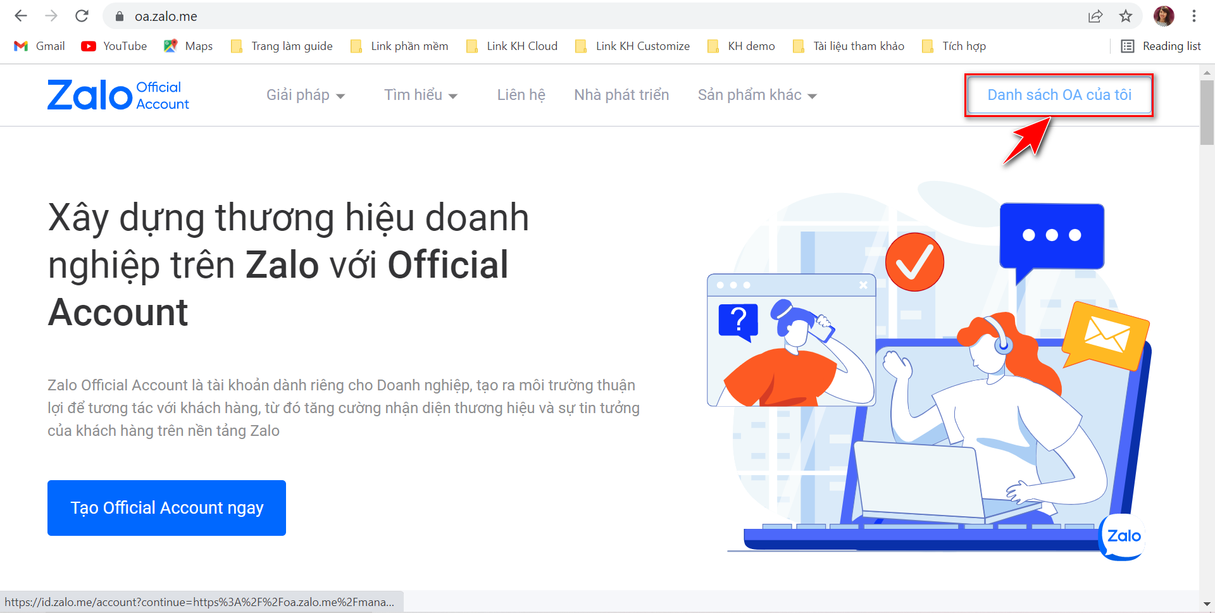Image resolution: width=1215 pixels, height=613 pixels.
Task: Click the scrollbar up arrow
Action: (x=1207, y=72)
